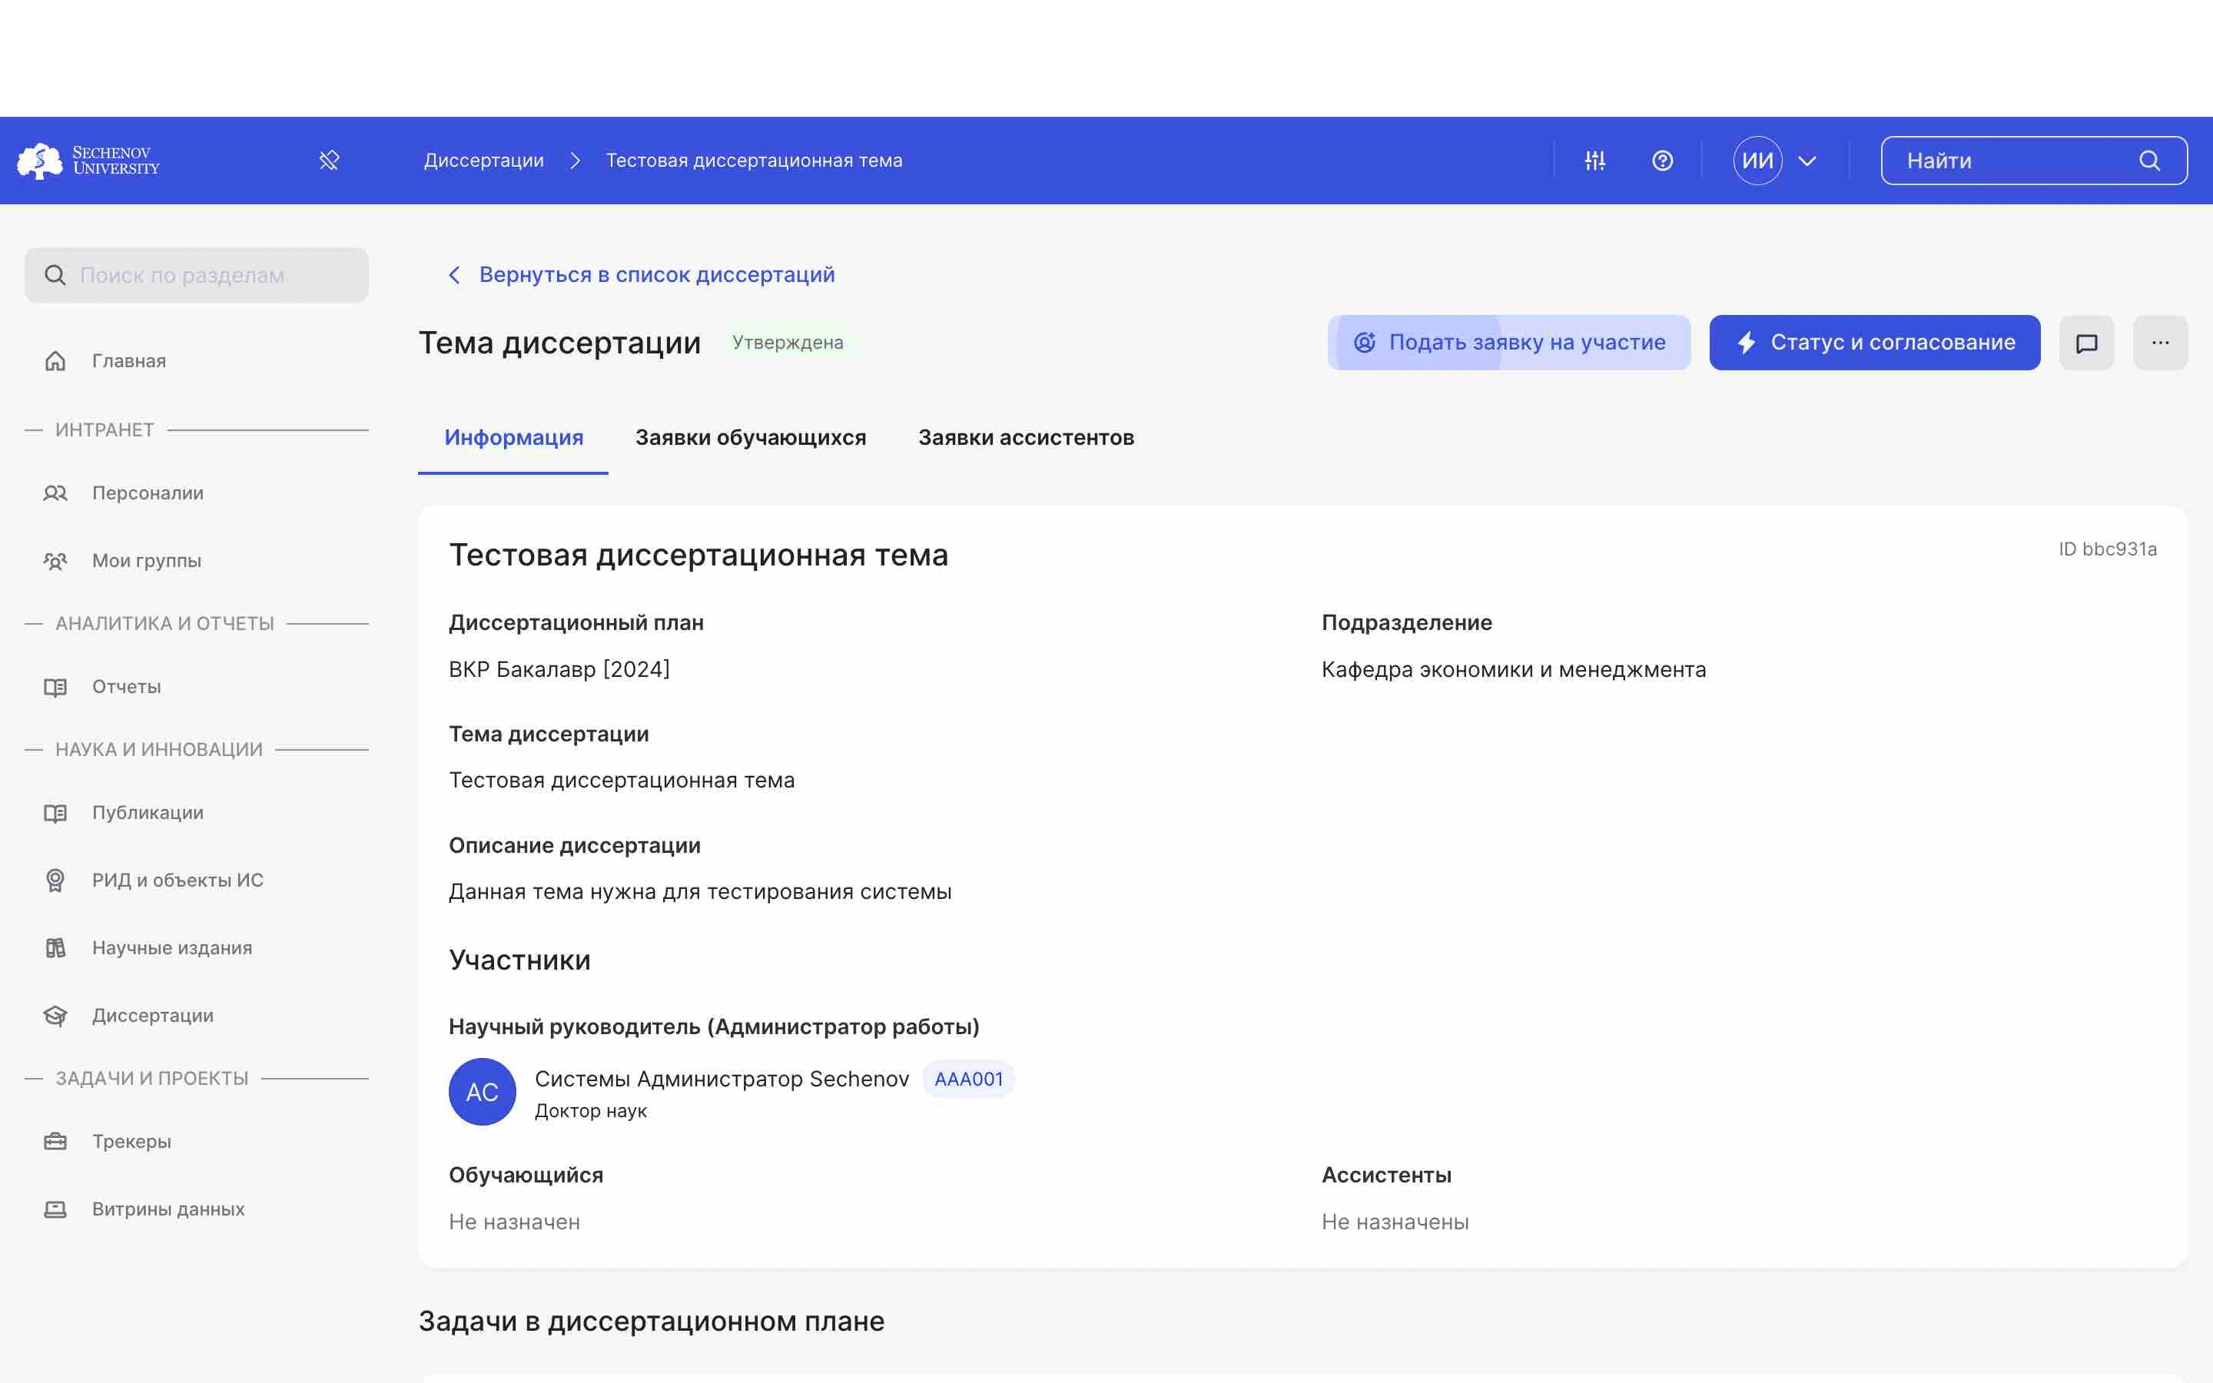Select Диссертации from sidebar menu
Screen dimensions: 2213x1383
151,1013
